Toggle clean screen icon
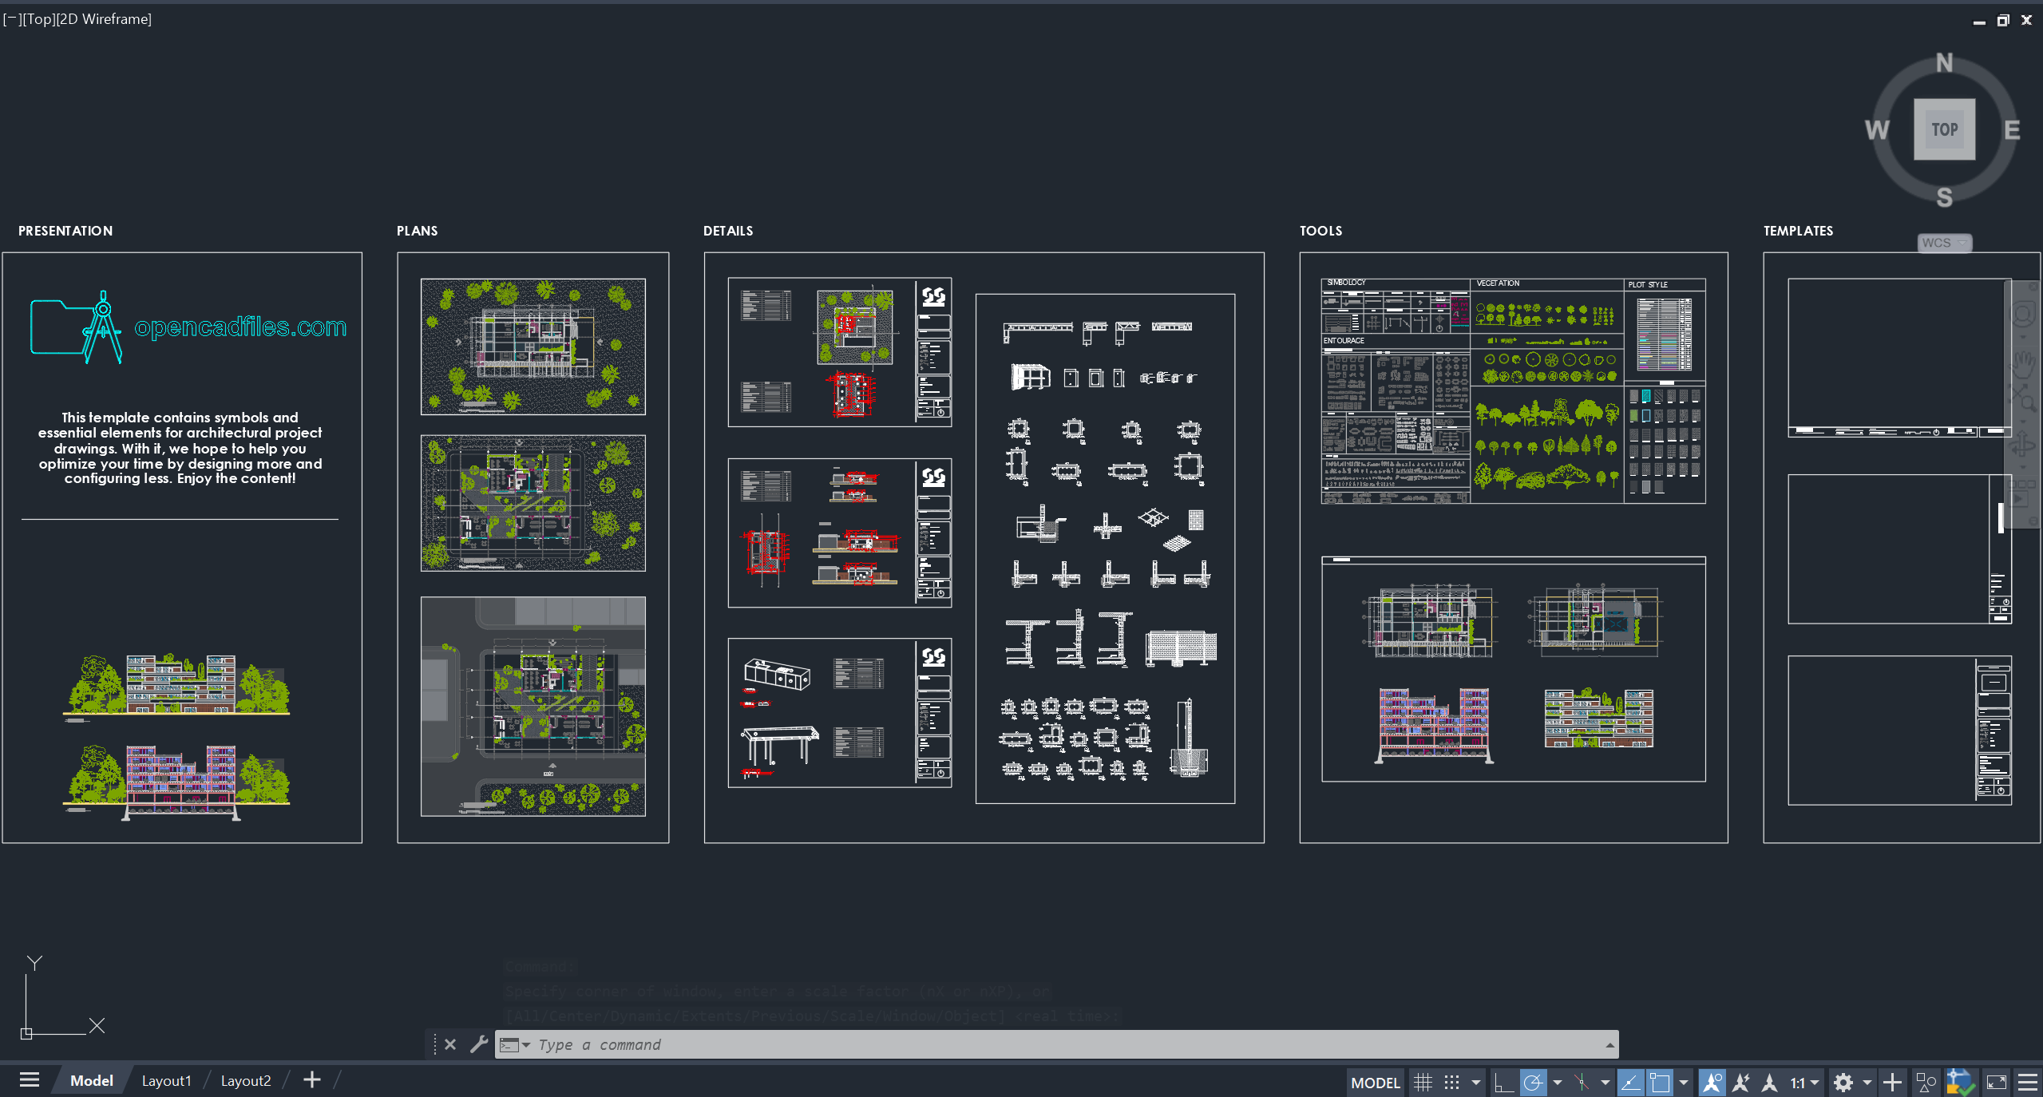The width and height of the screenshot is (2043, 1097). pyautogui.click(x=1997, y=1083)
